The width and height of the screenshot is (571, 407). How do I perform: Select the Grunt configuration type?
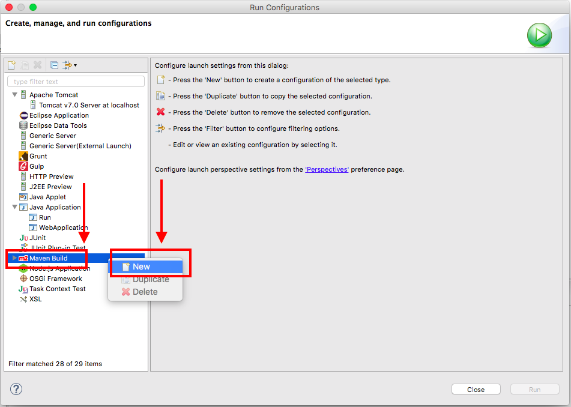pos(38,156)
